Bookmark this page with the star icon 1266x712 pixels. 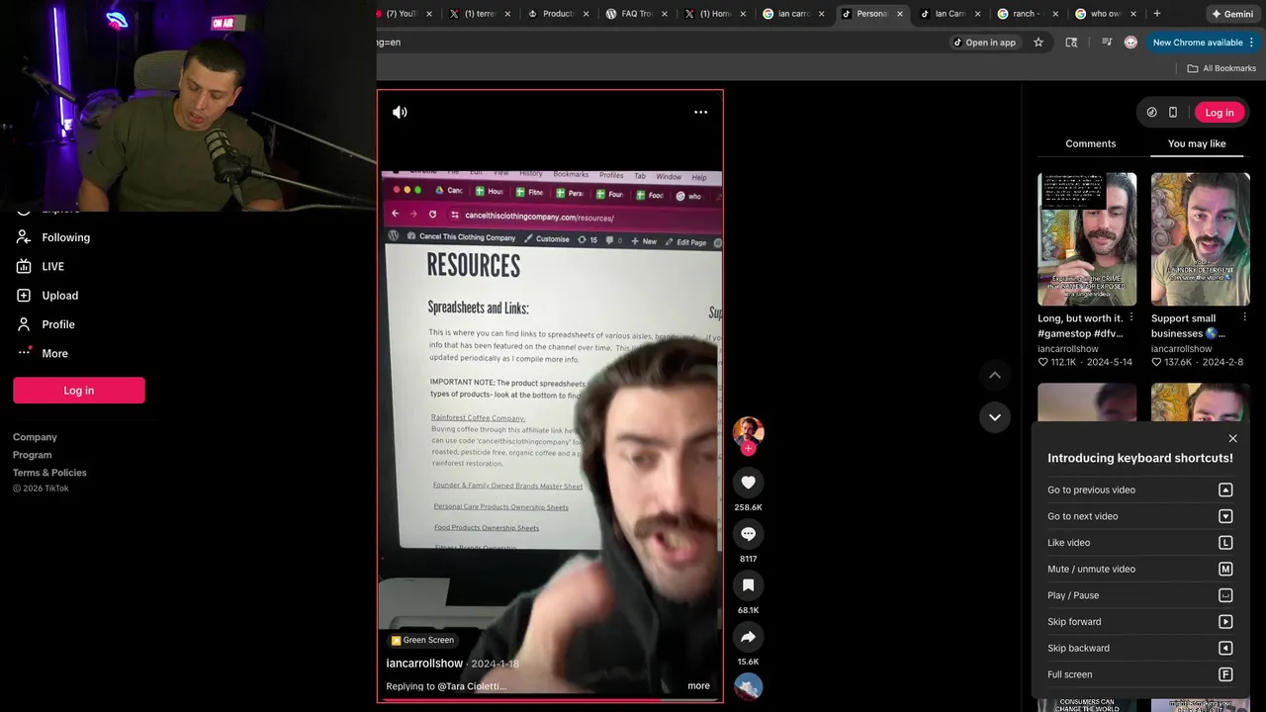pos(1039,43)
